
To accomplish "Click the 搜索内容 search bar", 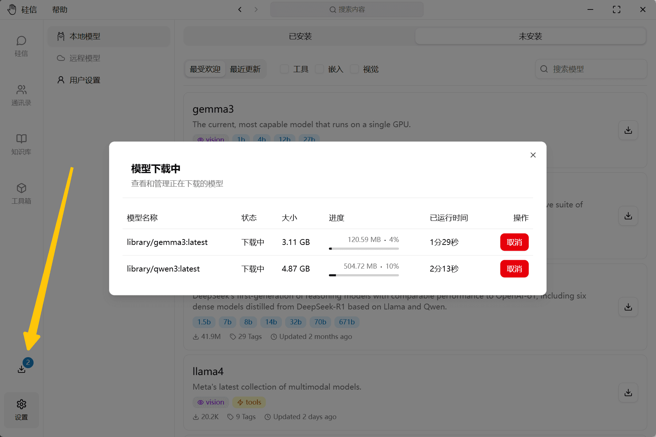I will 347,9.
